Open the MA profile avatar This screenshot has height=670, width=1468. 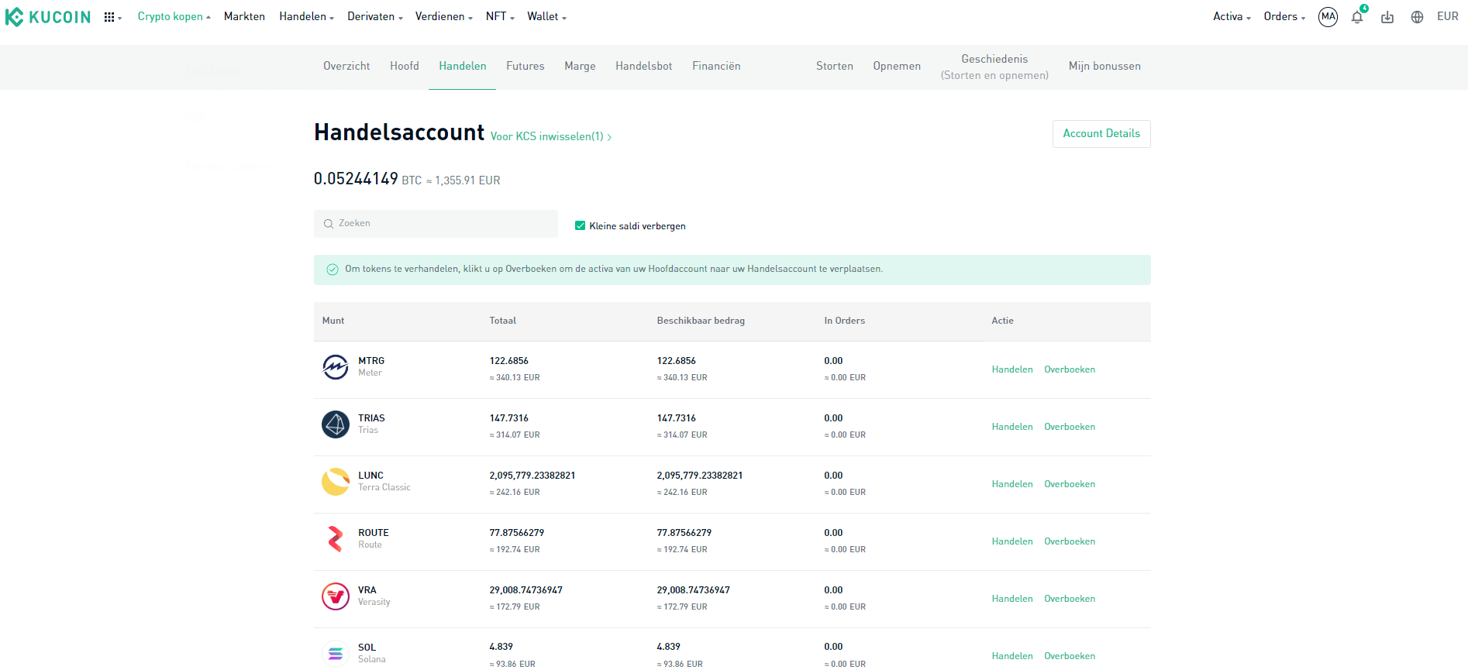pyautogui.click(x=1328, y=17)
